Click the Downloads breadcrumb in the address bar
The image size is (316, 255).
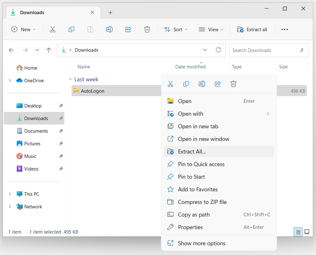(x=86, y=50)
